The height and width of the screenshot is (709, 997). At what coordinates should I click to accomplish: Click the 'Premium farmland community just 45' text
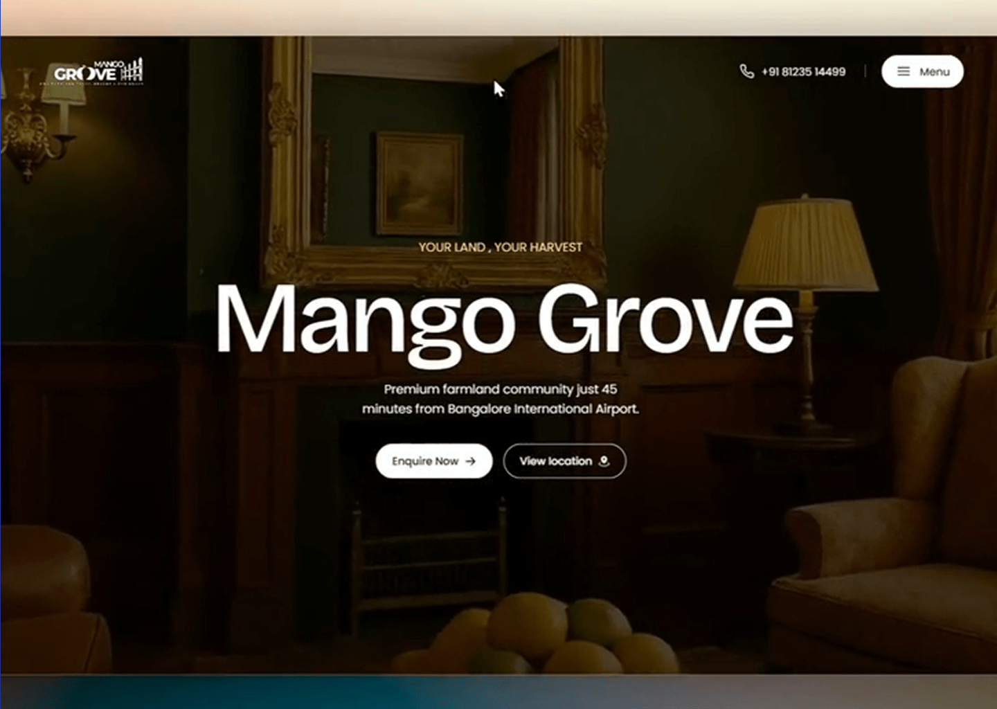click(x=501, y=389)
